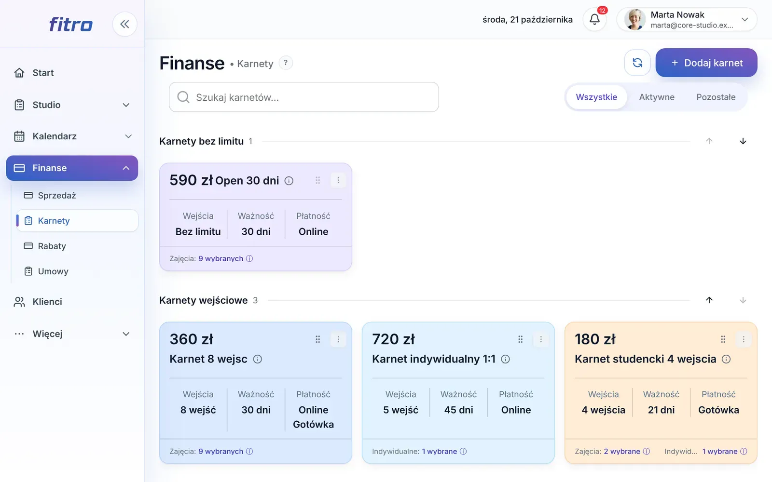The image size is (772, 482).
Task: Go to Start in sidebar
Action: click(72, 73)
